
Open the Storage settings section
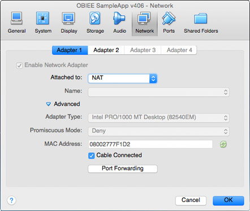click(x=95, y=23)
